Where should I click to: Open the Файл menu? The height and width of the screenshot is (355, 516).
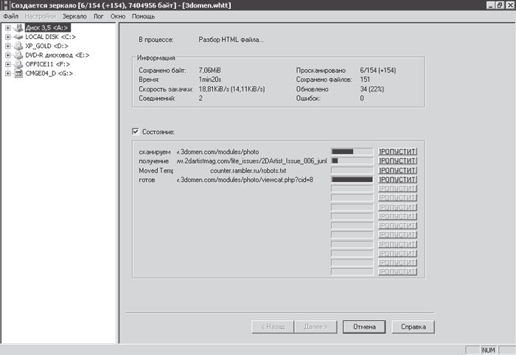pos(11,16)
